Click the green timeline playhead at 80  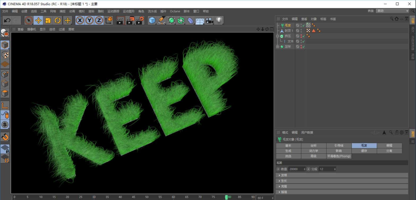(x=226, y=197)
